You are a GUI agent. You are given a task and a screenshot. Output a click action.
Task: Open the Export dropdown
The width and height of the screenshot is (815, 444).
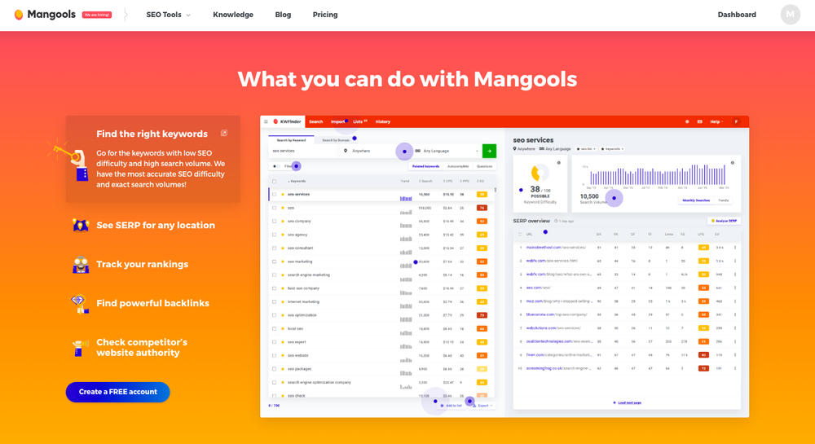482,406
